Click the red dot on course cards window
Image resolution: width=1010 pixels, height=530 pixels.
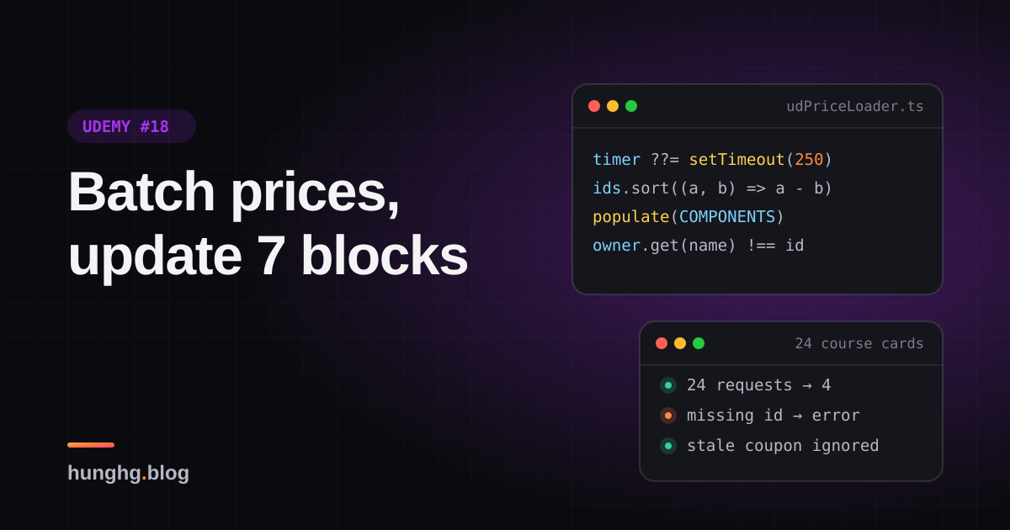point(662,343)
